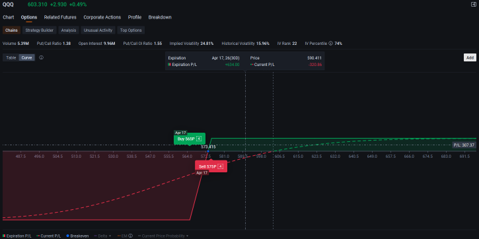479x239 pixels.
Task: Click Put/Call OI Ratio 1.55 stat
Action: point(142,44)
